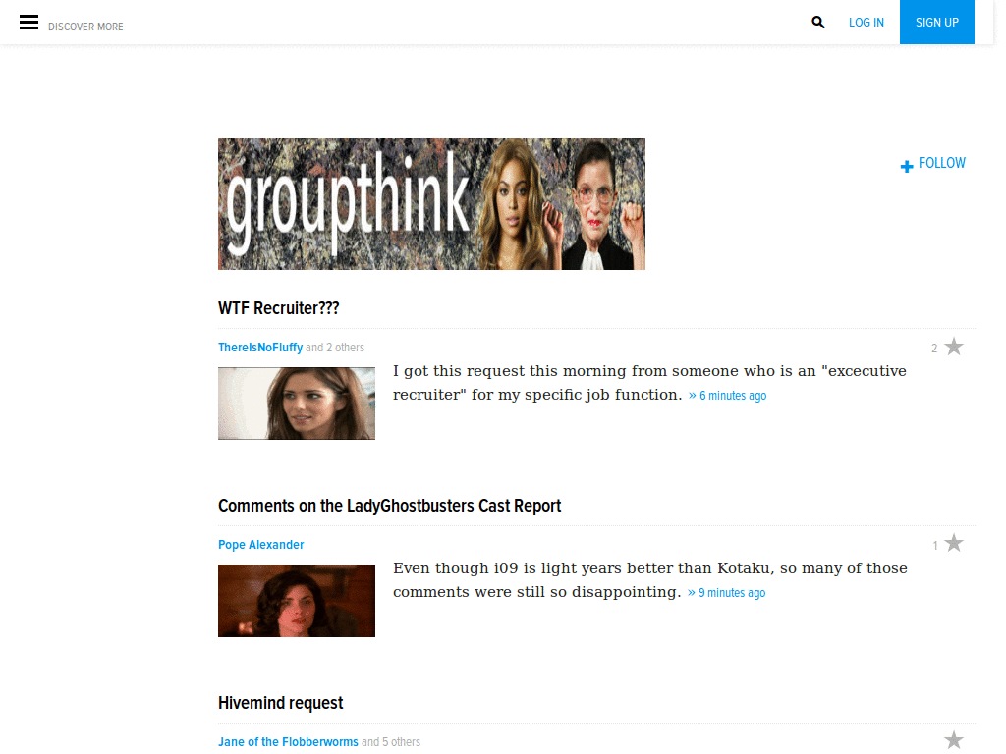Star the Hivemind request post
This screenshot has width=1006, height=754.
click(954, 740)
